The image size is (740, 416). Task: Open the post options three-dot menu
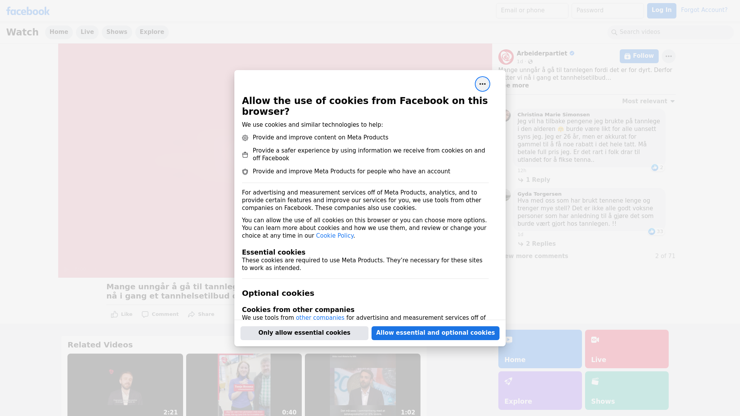pyautogui.click(x=668, y=56)
